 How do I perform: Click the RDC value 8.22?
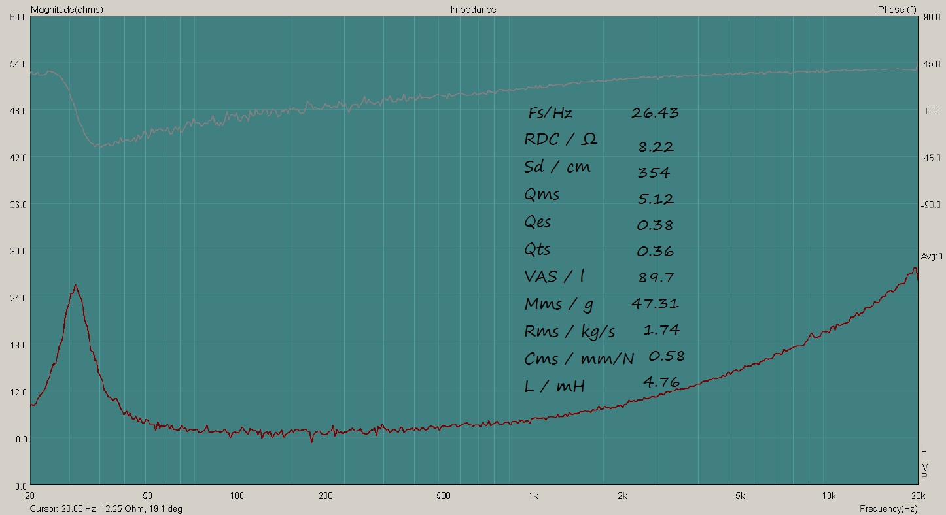tap(656, 147)
